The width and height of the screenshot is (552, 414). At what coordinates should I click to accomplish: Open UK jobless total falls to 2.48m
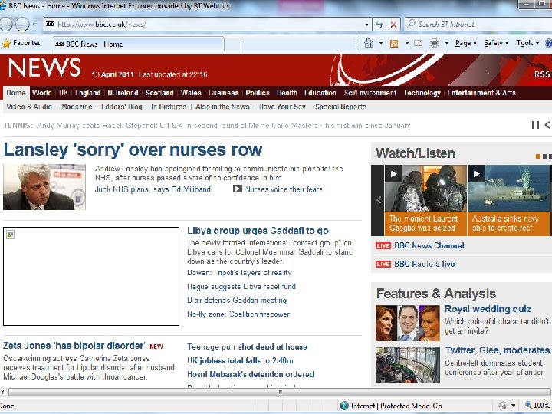(x=240, y=361)
